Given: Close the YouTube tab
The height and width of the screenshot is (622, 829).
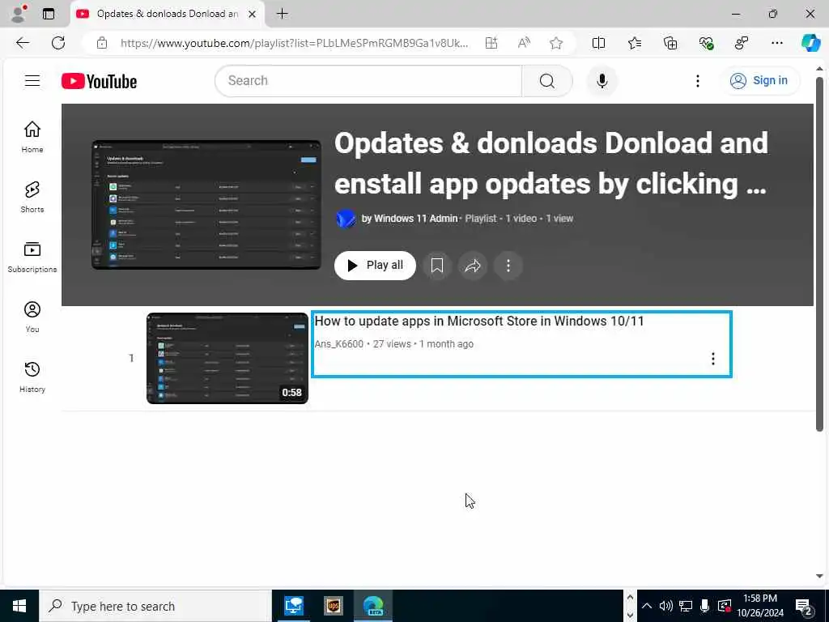Looking at the screenshot, I should pyautogui.click(x=253, y=14).
